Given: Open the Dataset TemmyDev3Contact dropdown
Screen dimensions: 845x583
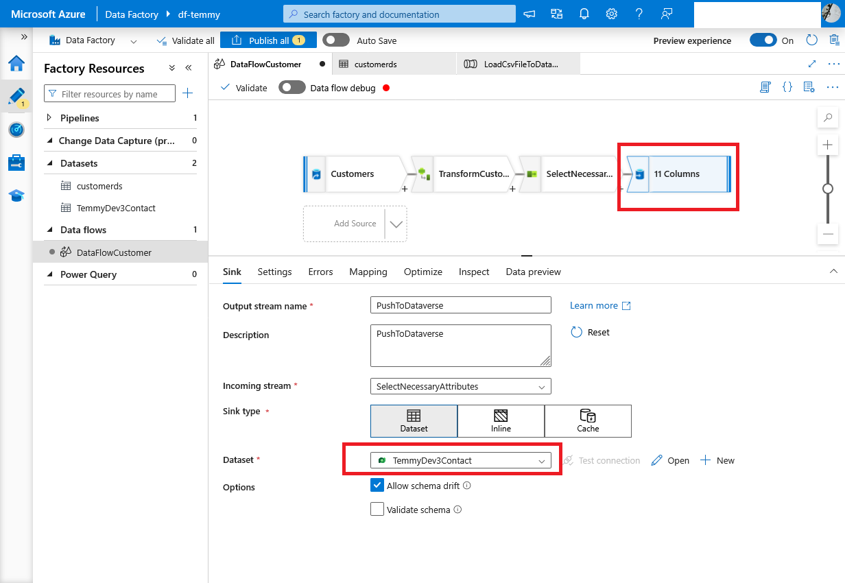Looking at the screenshot, I should (x=460, y=460).
